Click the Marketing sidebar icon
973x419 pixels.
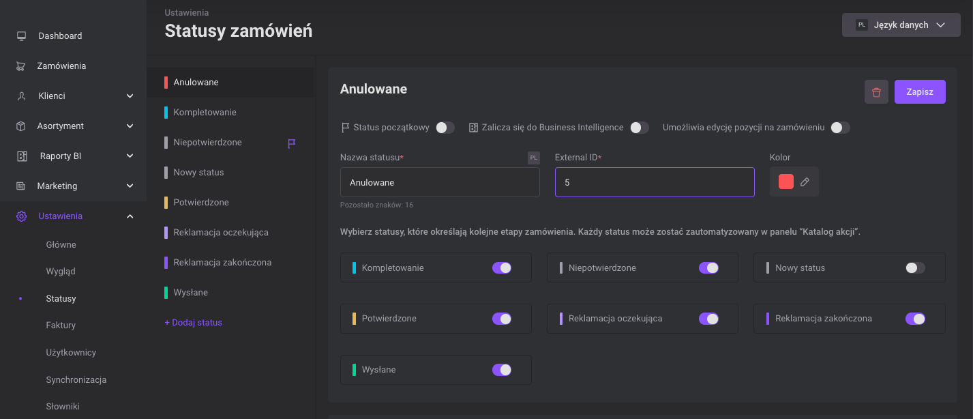(x=21, y=186)
